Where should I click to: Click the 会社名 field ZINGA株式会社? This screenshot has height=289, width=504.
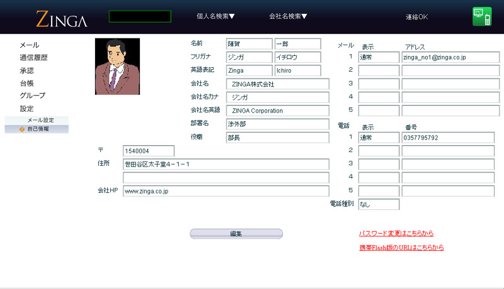[277, 84]
